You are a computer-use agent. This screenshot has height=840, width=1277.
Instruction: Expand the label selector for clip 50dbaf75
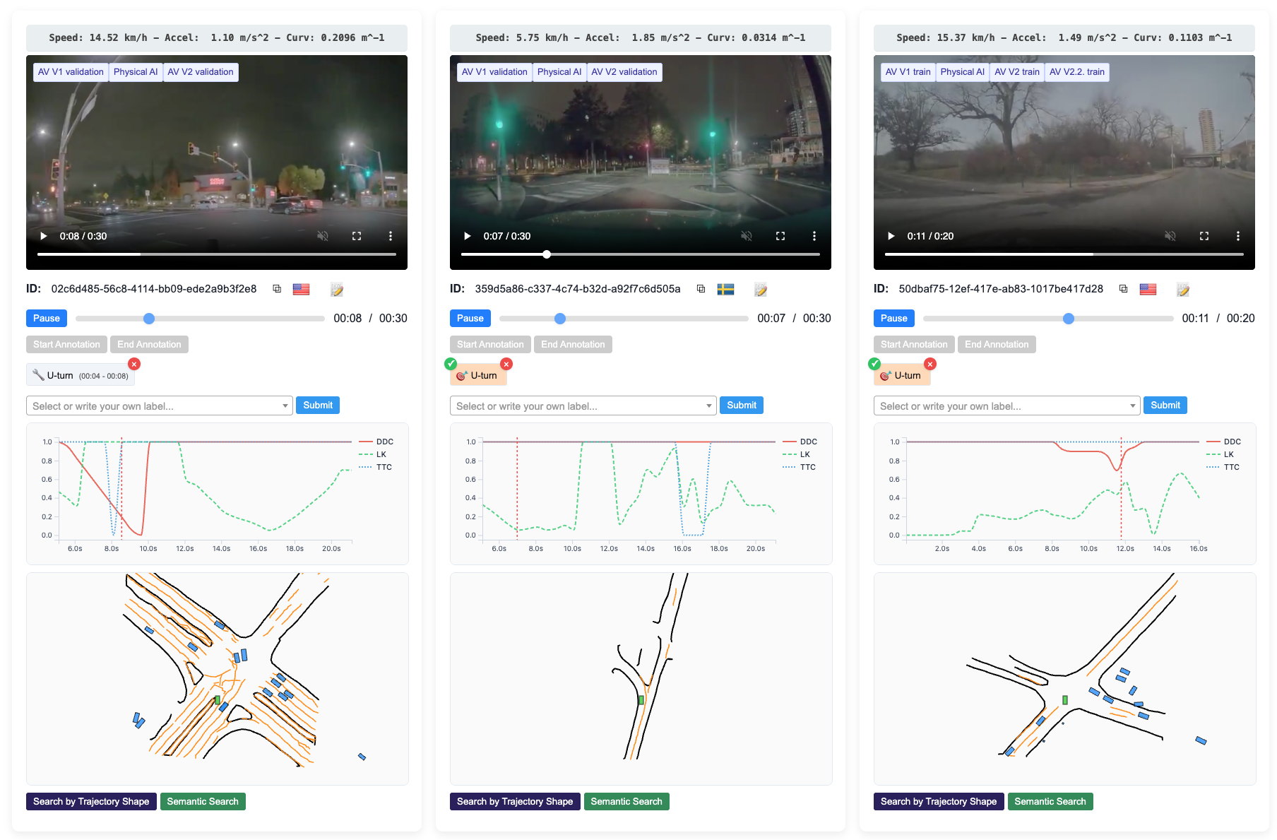pos(1132,406)
